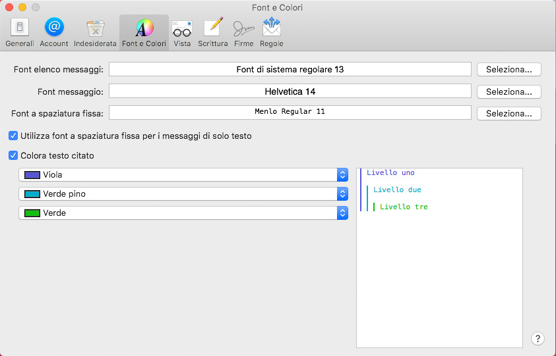Click the 'Helvetica 14' font field
The image size is (556, 356).
point(290,91)
